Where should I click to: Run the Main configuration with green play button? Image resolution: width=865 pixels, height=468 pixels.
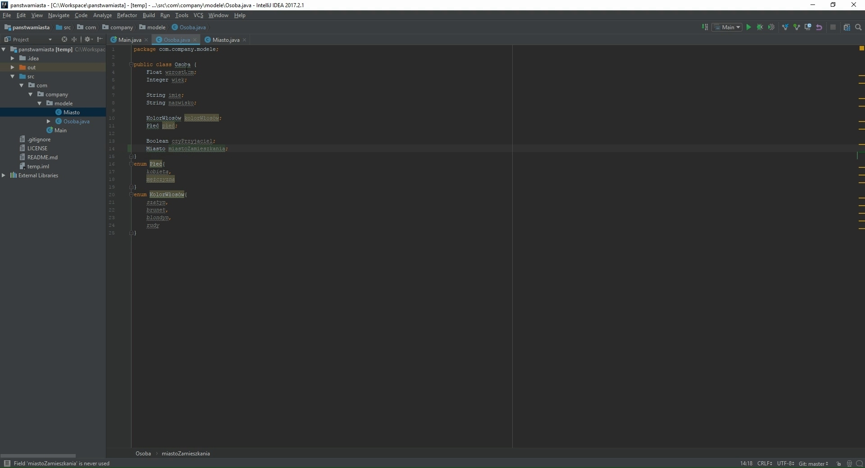(748, 27)
